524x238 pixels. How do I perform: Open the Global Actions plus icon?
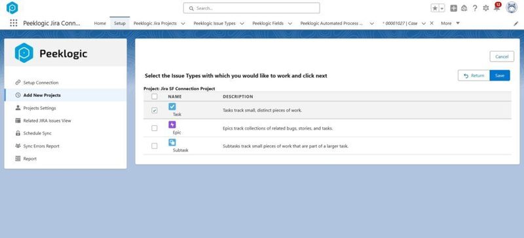coord(453,9)
